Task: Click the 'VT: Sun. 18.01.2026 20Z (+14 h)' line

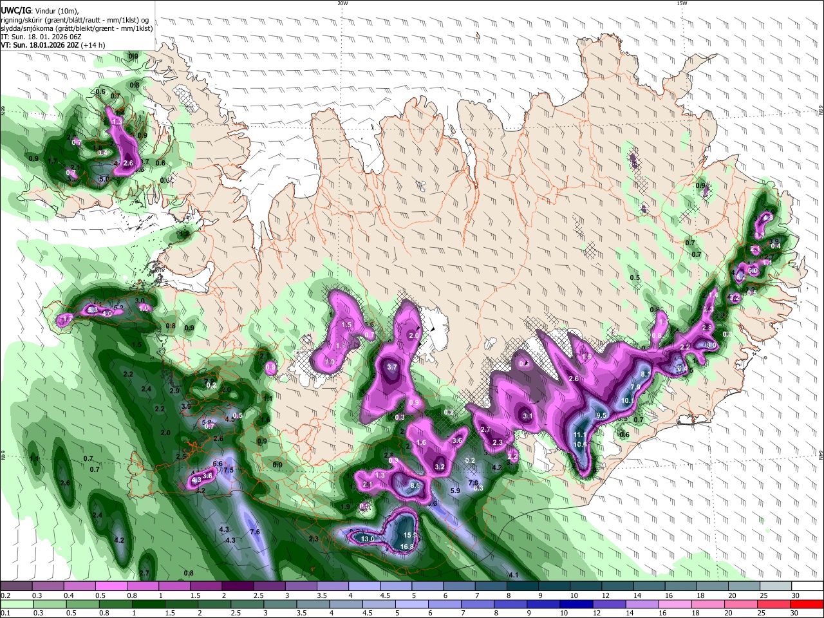Action: click(53, 45)
